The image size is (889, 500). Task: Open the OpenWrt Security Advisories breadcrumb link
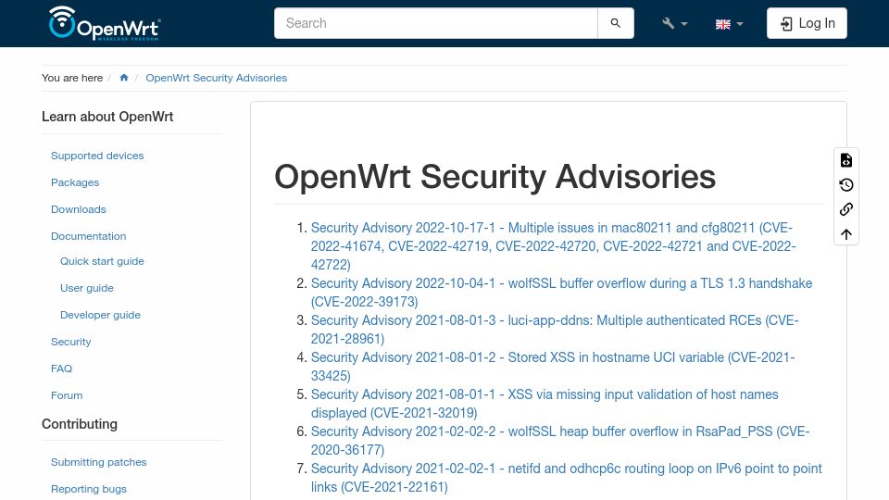(x=216, y=78)
